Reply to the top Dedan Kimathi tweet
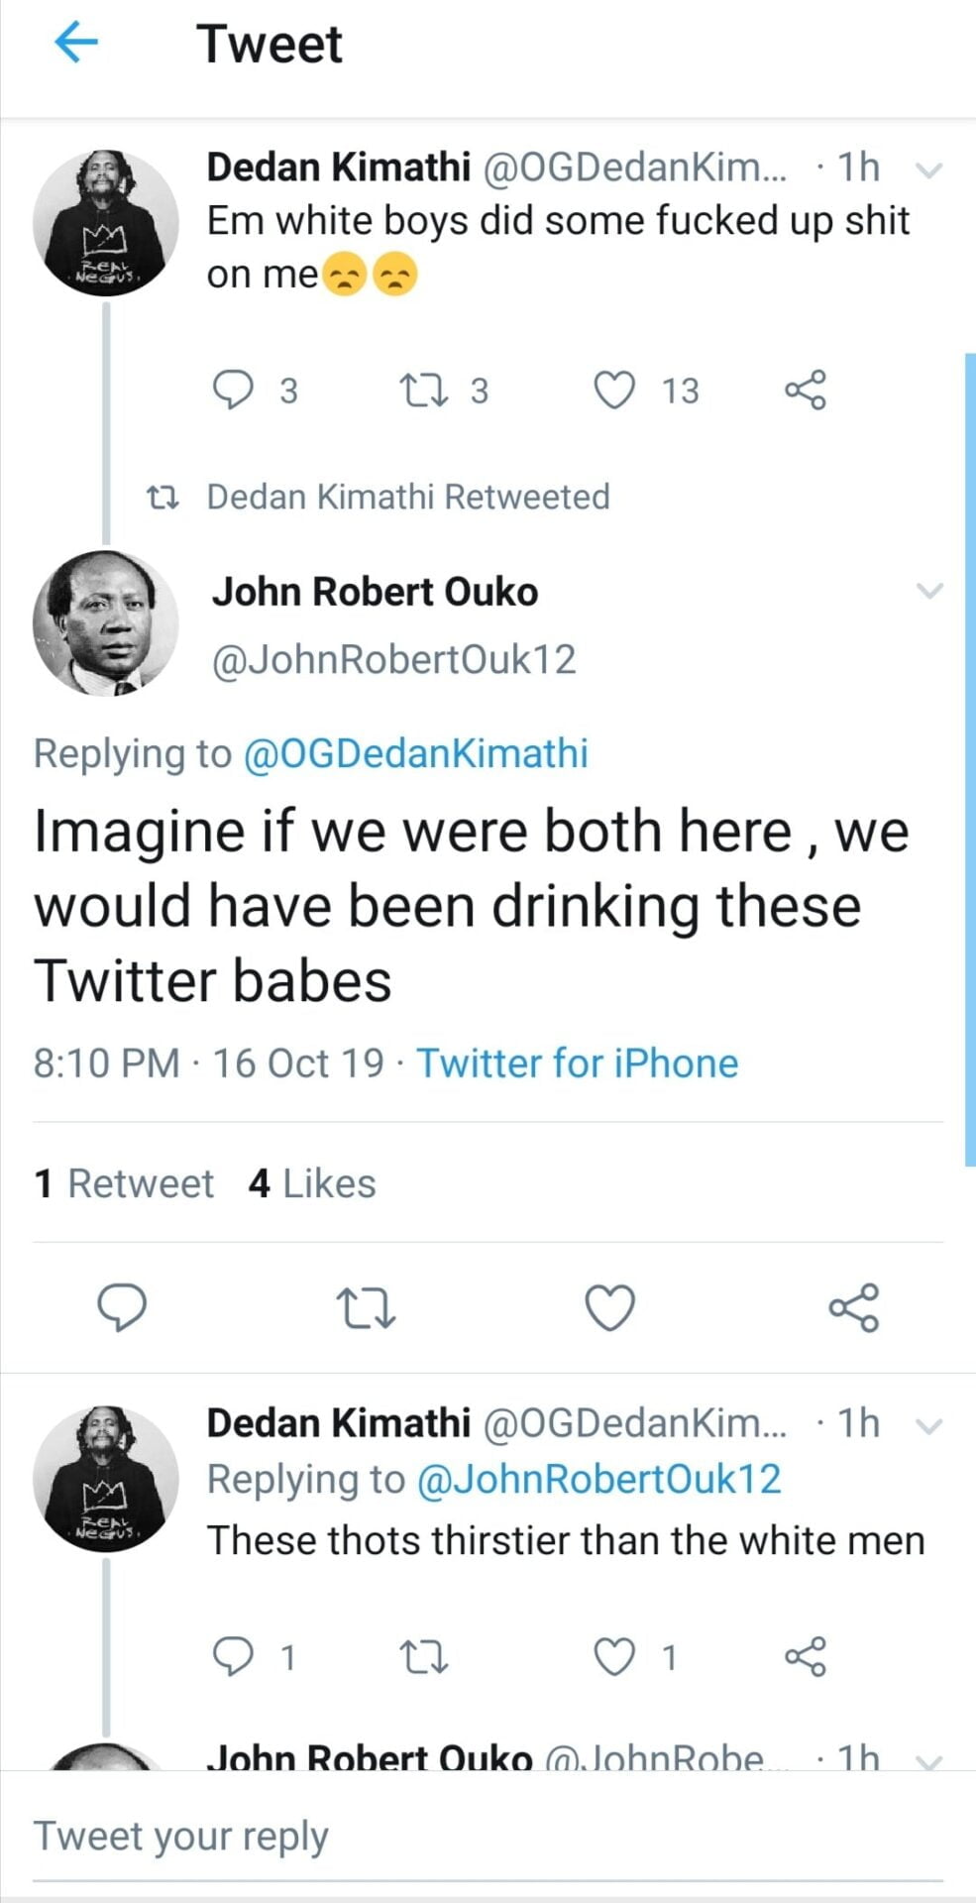Viewport: 976px width, 1903px height. [x=234, y=390]
